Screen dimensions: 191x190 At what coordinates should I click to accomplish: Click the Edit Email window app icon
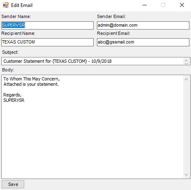pos(6,5)
